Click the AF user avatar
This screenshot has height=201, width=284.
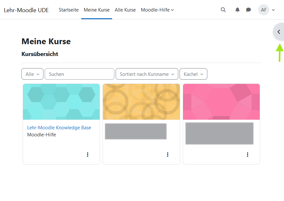[264, 10]
